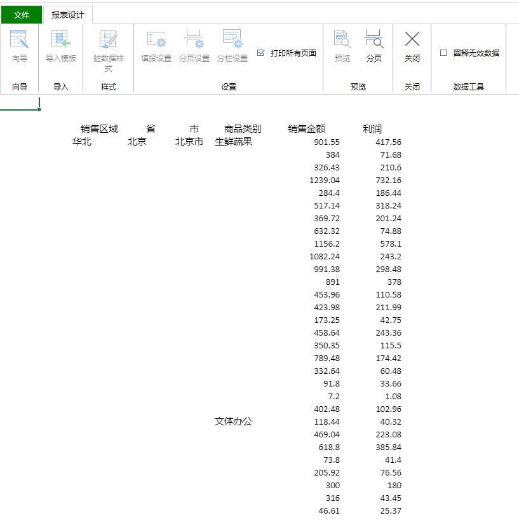Click the 生鲜蔬果 category cell
This screenshot has width=519, height=520.
[x=233, y=142]
